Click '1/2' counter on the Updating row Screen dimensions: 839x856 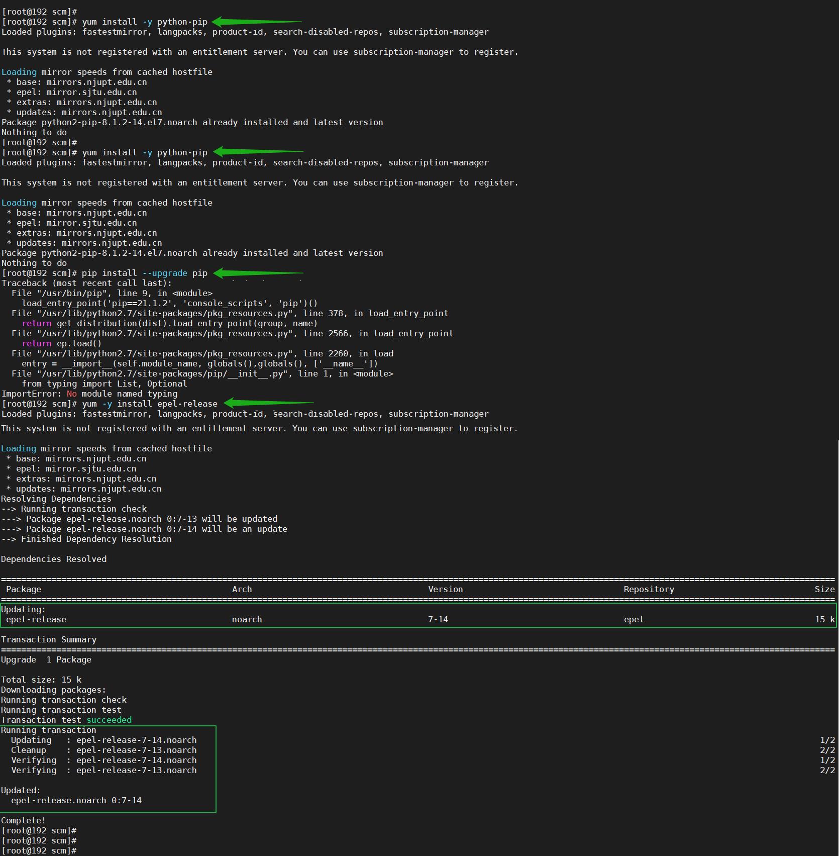pos(827,740)
